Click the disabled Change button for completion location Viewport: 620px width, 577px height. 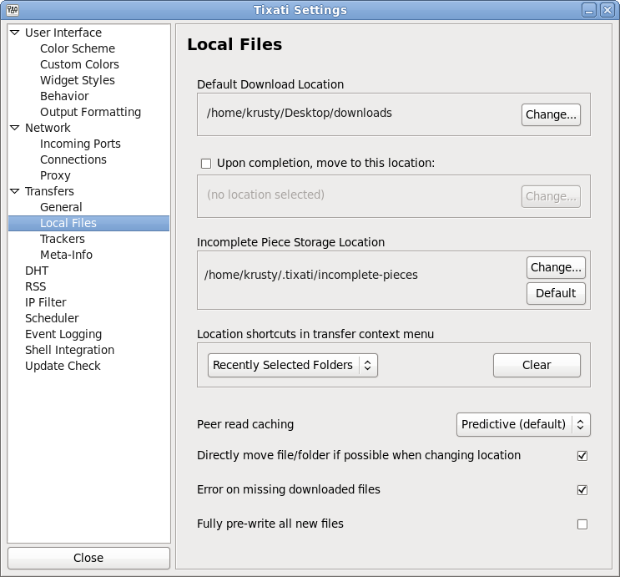click(x=551, y=197)
